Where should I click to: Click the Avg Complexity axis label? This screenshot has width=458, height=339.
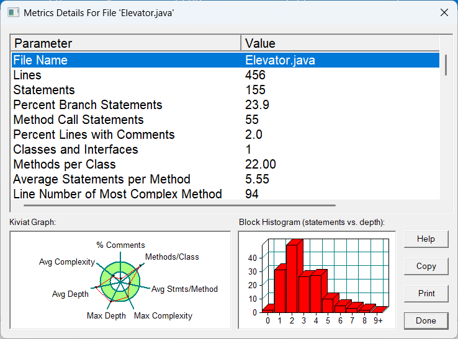(67, 262)
